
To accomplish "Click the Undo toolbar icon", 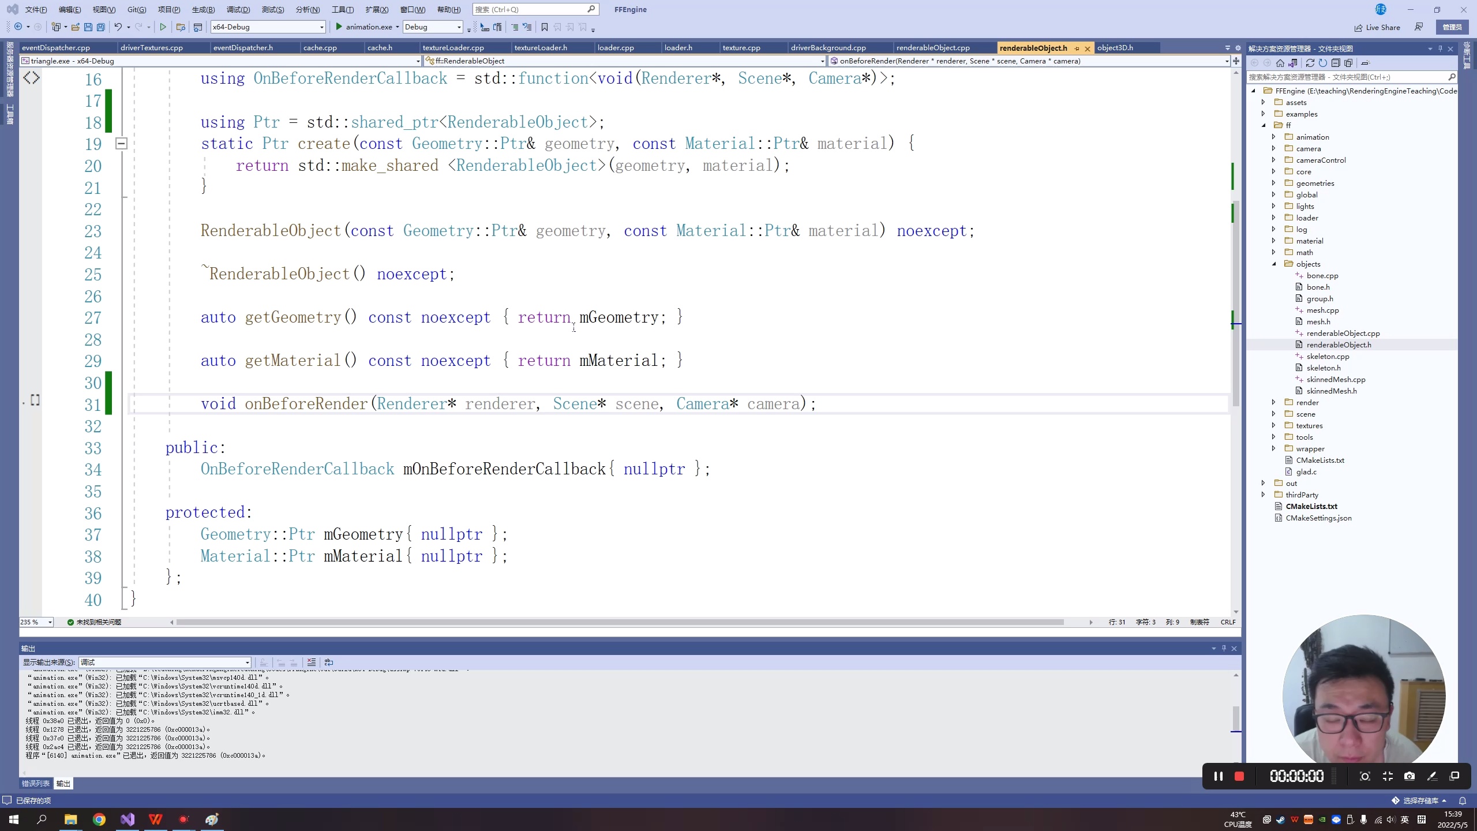I will tap(118, 27).
